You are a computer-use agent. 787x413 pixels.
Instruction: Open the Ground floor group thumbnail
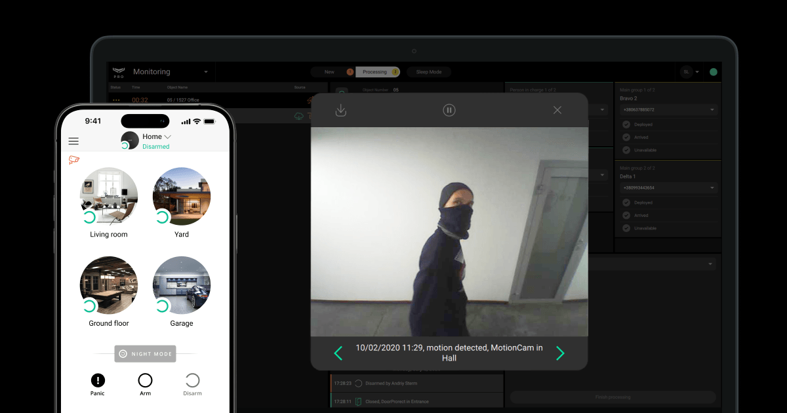[109, 285]
